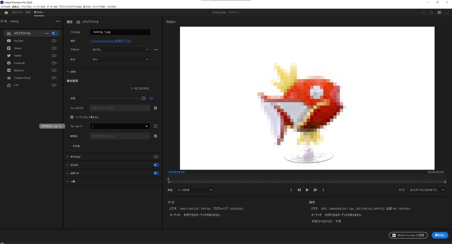
Task: Open the グラフィックとタイトル(G) menu
Action: click(70, 7)
